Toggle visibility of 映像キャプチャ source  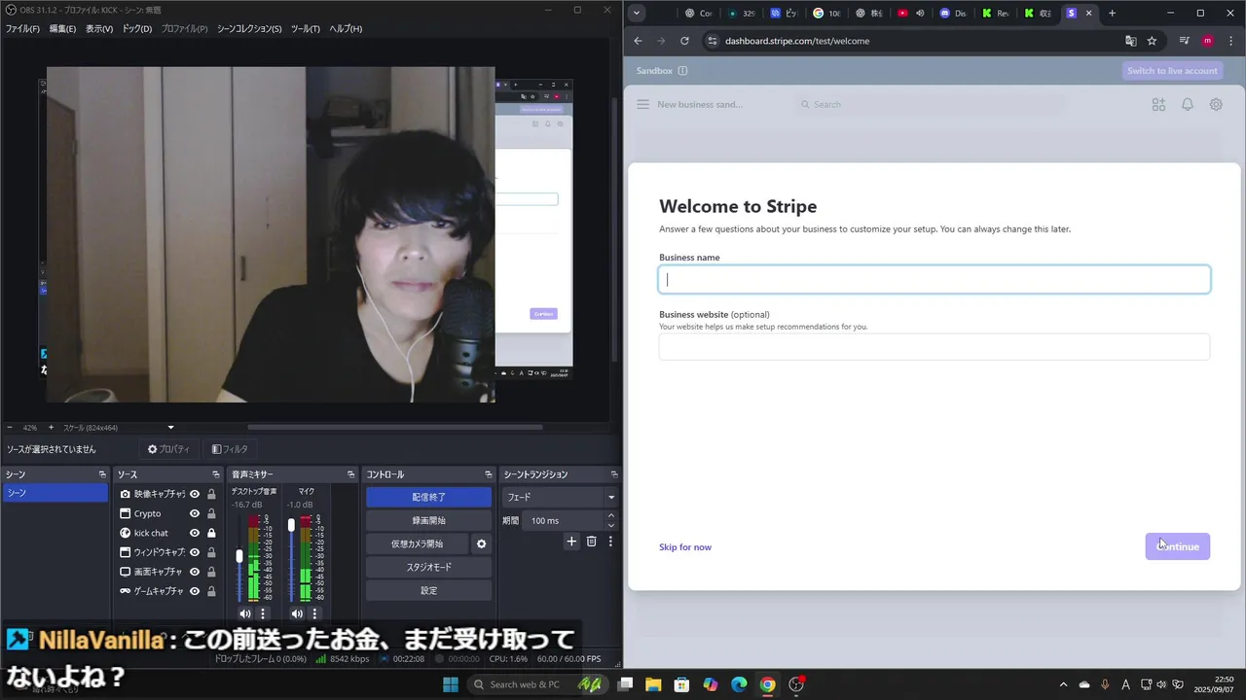click(x=195, y=494)
